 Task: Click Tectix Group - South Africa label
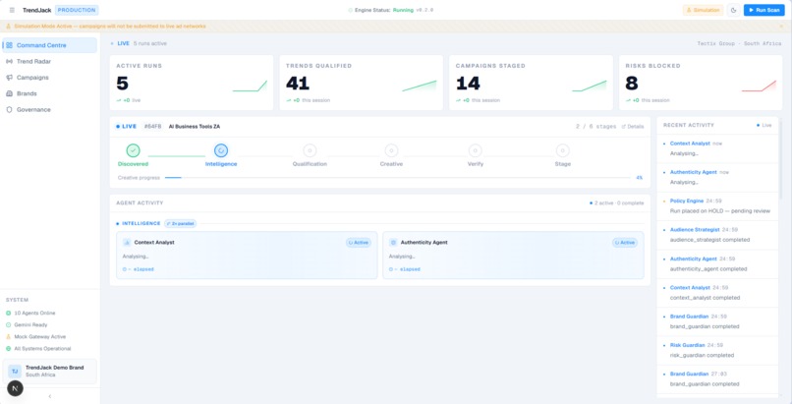click(740, 44)
